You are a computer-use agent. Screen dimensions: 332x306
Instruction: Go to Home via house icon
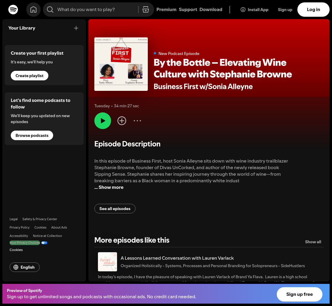33,10
